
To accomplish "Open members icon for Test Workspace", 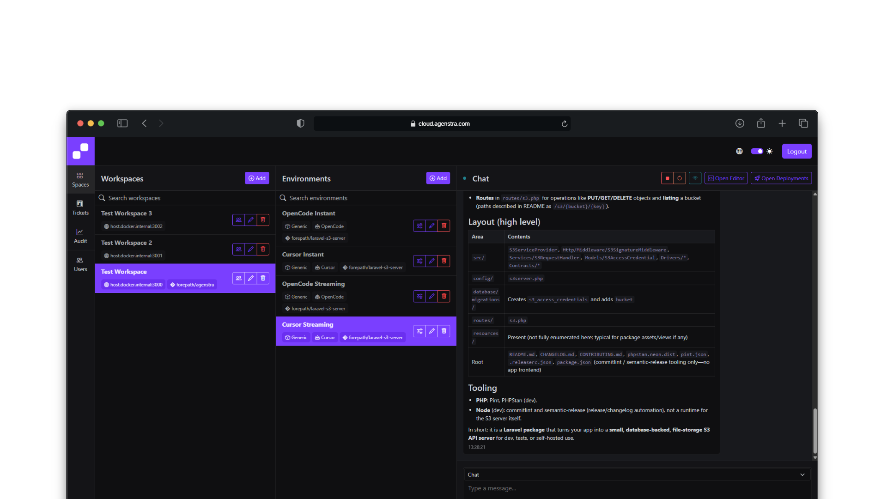I will (238, 278).
